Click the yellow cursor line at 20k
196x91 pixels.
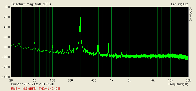tap(188, 42)
